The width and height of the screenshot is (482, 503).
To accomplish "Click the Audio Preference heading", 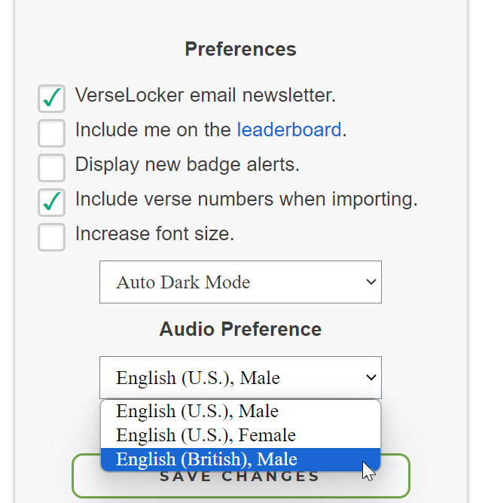I will (240, 330).
